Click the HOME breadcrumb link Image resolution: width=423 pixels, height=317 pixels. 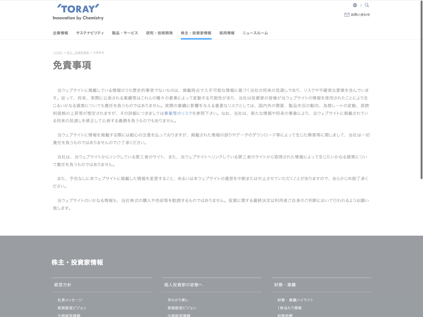pos(58,53)
